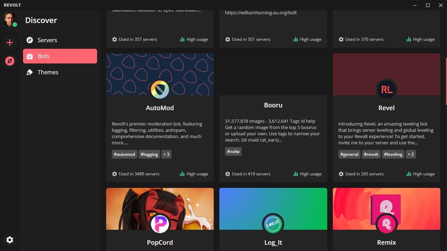The width and height of the screenshot is (447, 251).
Task: Click gear icon beside Used in 370 servers
Action: tap(341, 39)
